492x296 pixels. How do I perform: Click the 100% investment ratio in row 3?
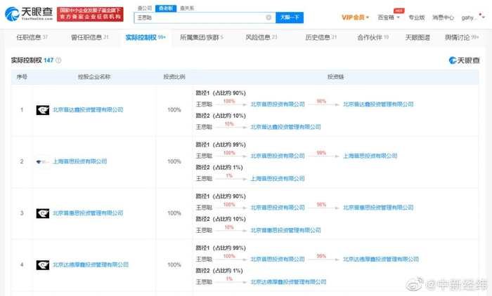174,213
